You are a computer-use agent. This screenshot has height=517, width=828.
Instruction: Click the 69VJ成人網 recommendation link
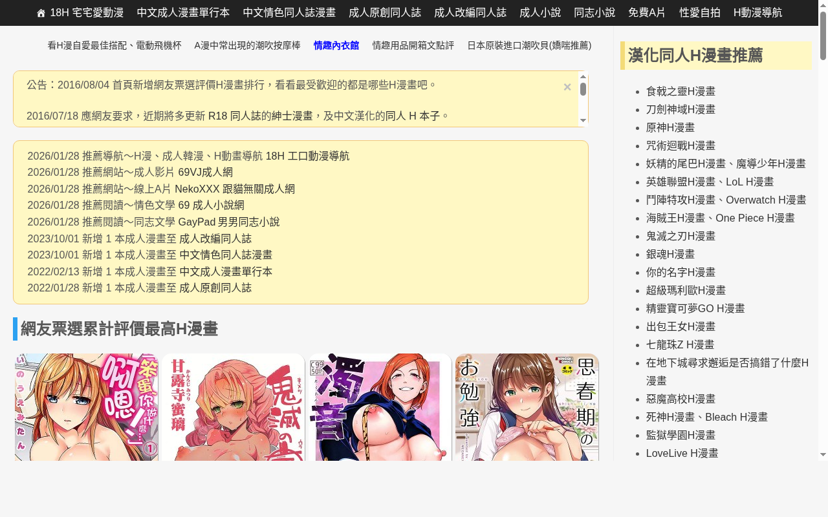click(x=204, y=172)
